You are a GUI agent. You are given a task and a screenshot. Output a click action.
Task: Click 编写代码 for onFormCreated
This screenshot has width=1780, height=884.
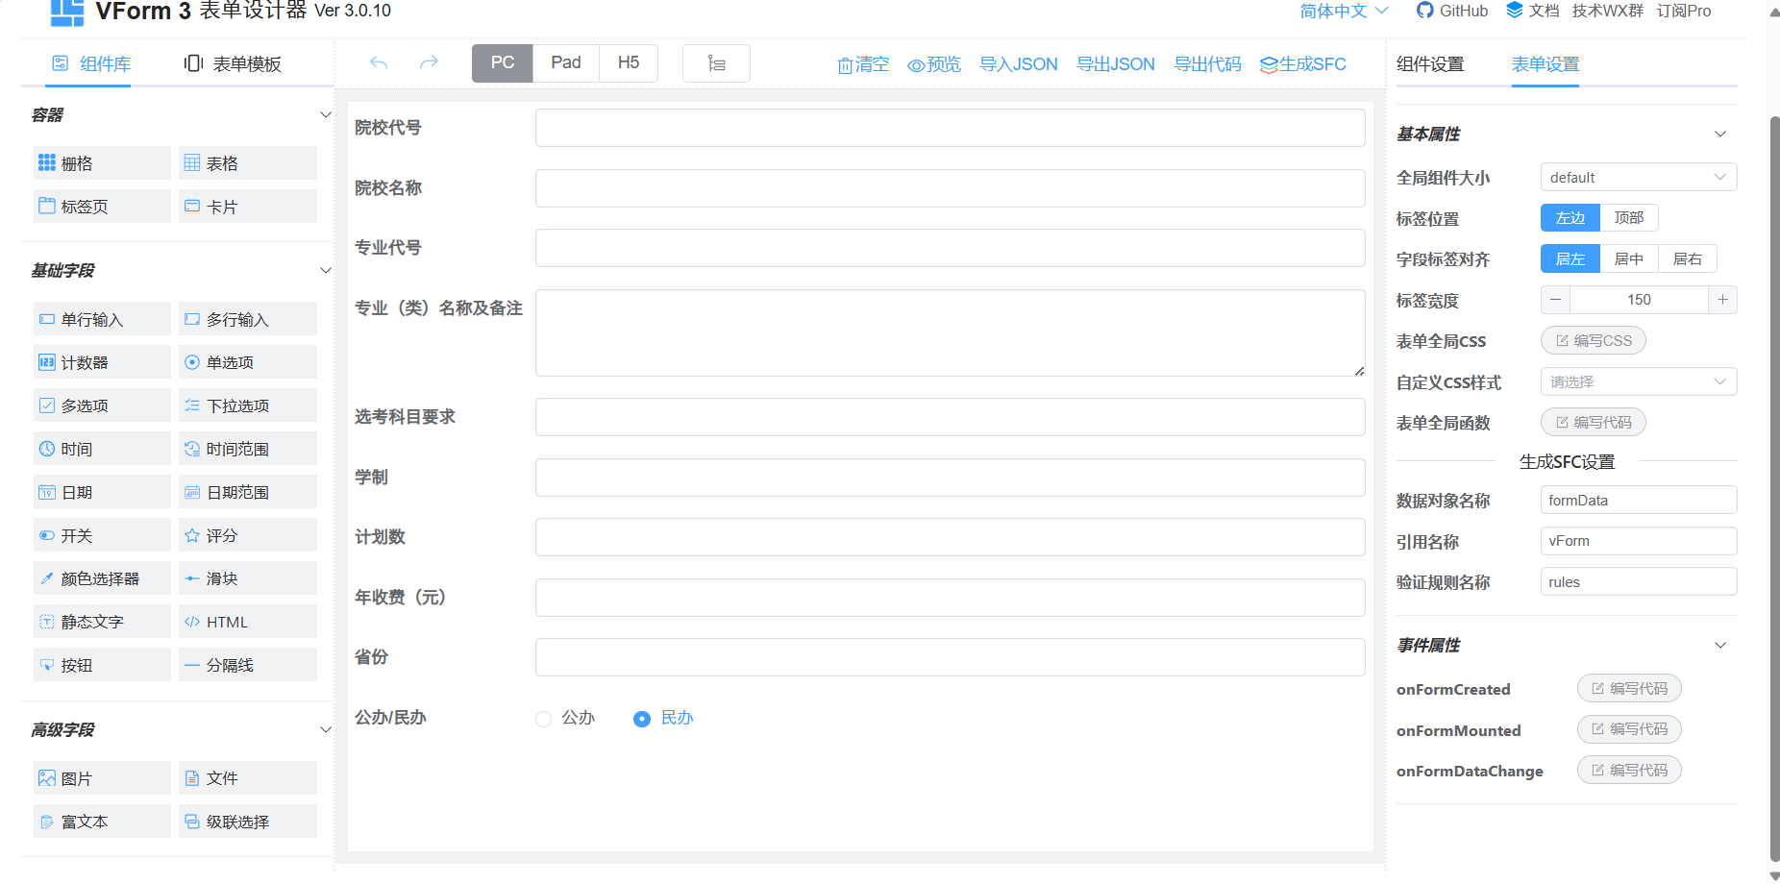(1629, 689)
